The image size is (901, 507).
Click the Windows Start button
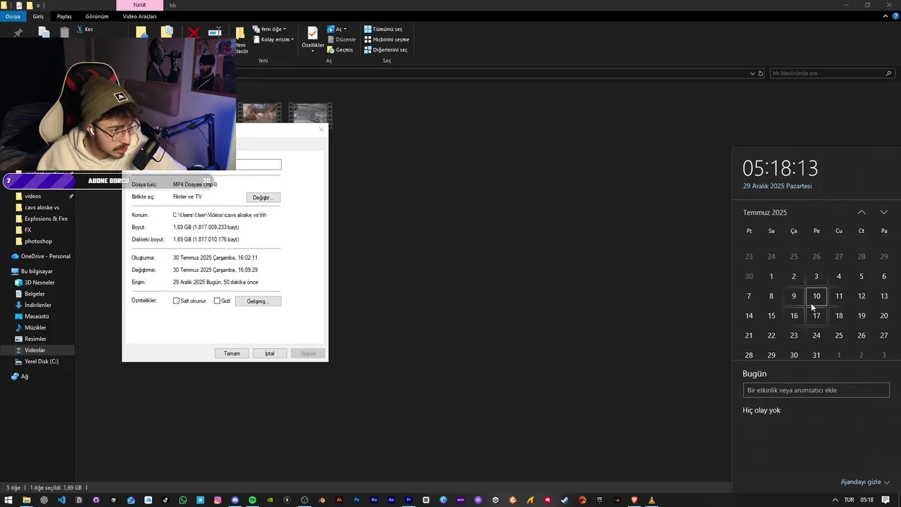[x=8, y=500]
